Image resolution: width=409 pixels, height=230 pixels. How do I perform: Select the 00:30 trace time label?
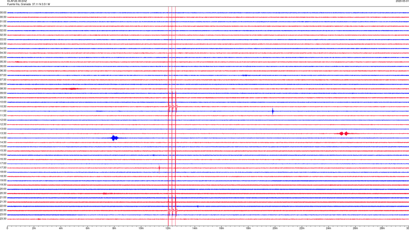[x=3, y=17]
